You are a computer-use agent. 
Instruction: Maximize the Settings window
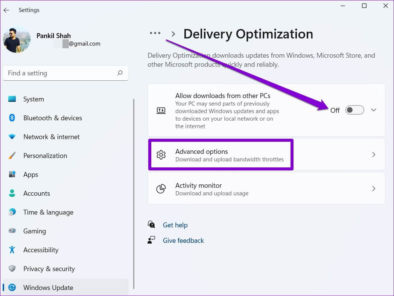coord(364,6)
